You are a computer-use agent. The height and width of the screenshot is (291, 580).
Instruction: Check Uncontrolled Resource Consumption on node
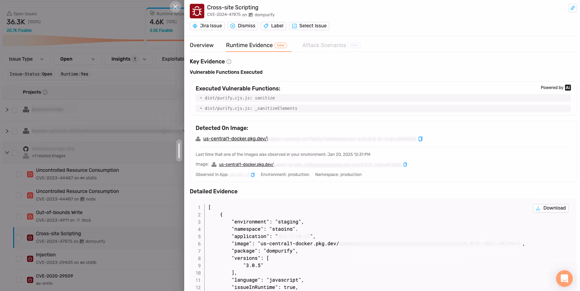(x=19, y=195)
